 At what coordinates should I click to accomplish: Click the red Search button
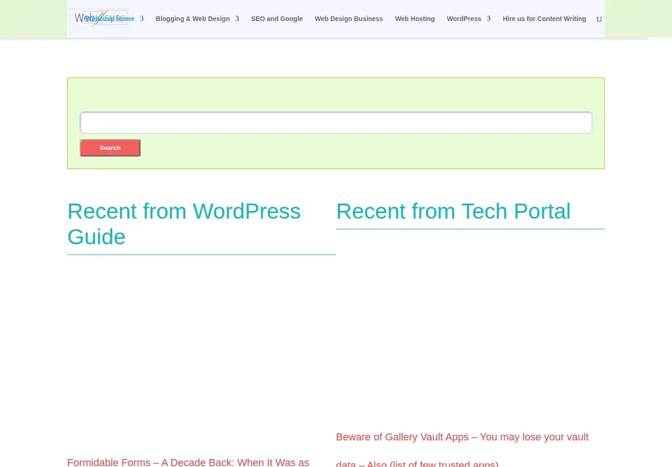click(110, 148)
